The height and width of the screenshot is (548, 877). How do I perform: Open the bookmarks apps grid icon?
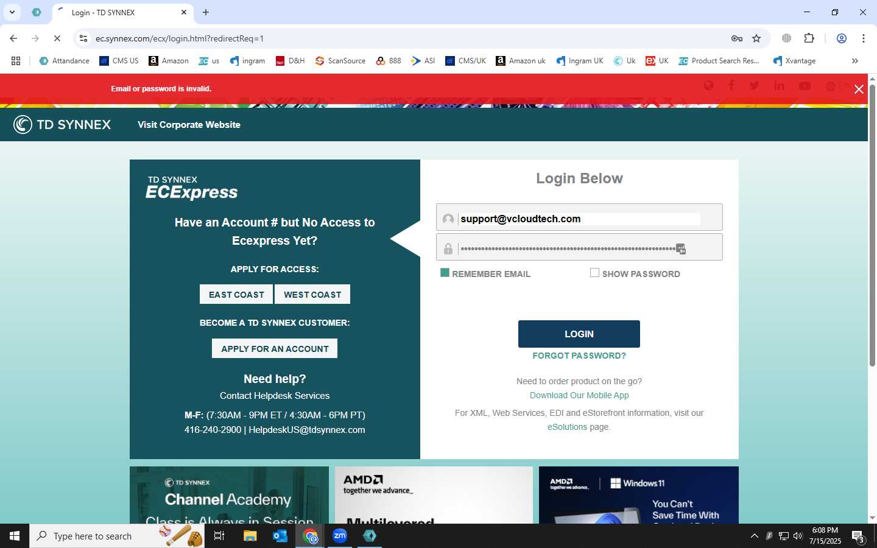coord(16,61)
